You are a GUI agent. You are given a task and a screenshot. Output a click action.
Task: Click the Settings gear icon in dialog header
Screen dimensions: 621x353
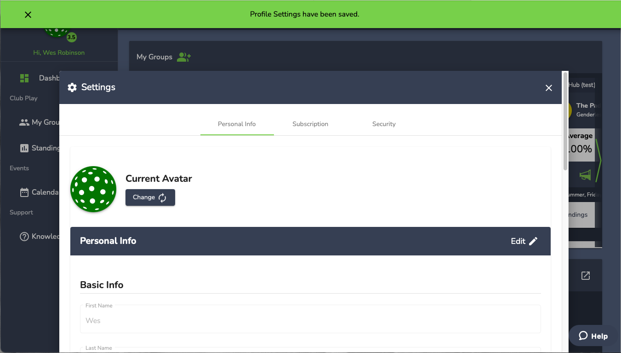tap(72, 87)
